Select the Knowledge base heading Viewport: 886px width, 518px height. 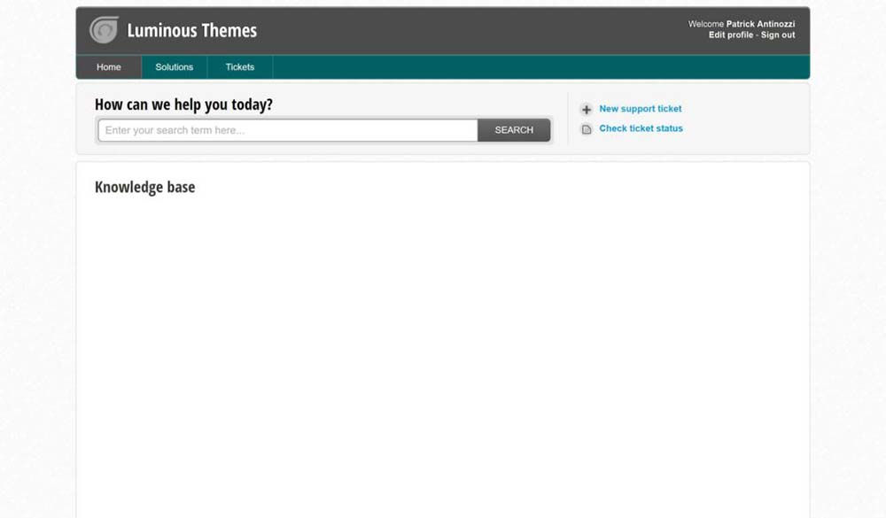pos(144,187)
